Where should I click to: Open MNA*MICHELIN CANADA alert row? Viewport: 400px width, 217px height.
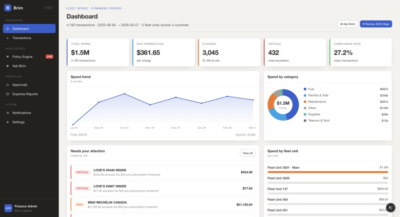coord(163,205)
